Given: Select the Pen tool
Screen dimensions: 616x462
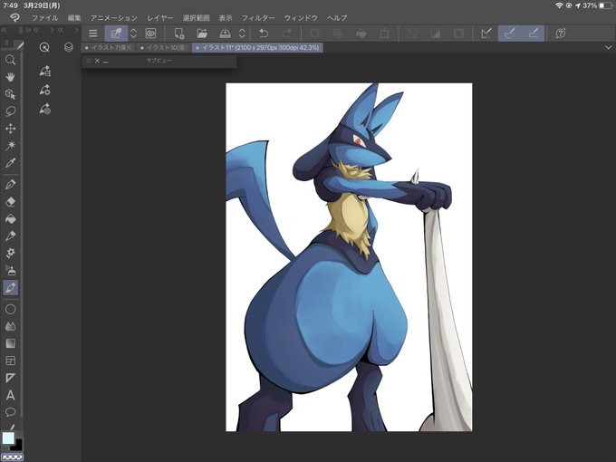Looking at the screenshot, I should click(11, 184).
